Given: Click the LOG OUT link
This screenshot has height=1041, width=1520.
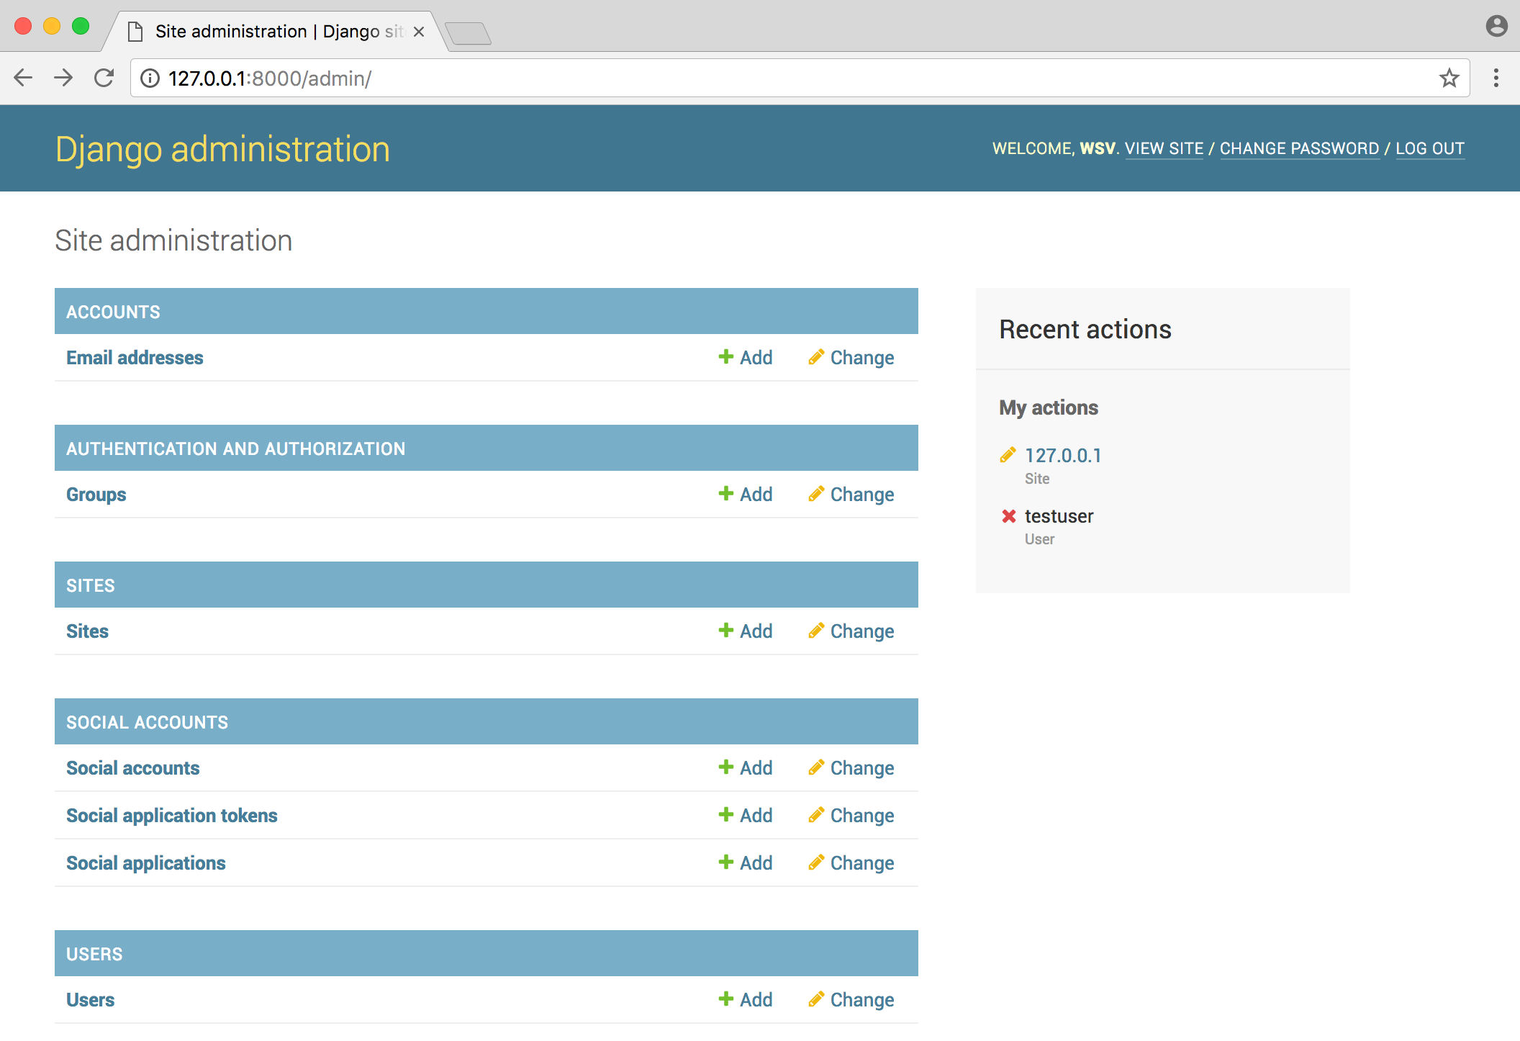Looking at the screenshot, I should (1430, 148).
